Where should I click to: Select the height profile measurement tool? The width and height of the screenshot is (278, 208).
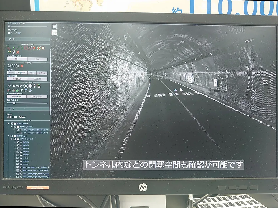9,52
